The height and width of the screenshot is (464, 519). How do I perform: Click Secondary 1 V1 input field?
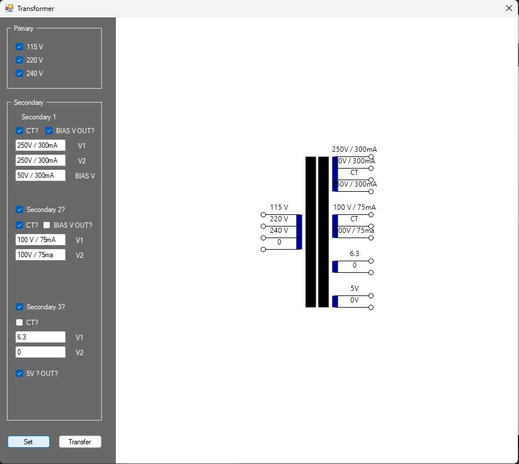coord(40,145)
